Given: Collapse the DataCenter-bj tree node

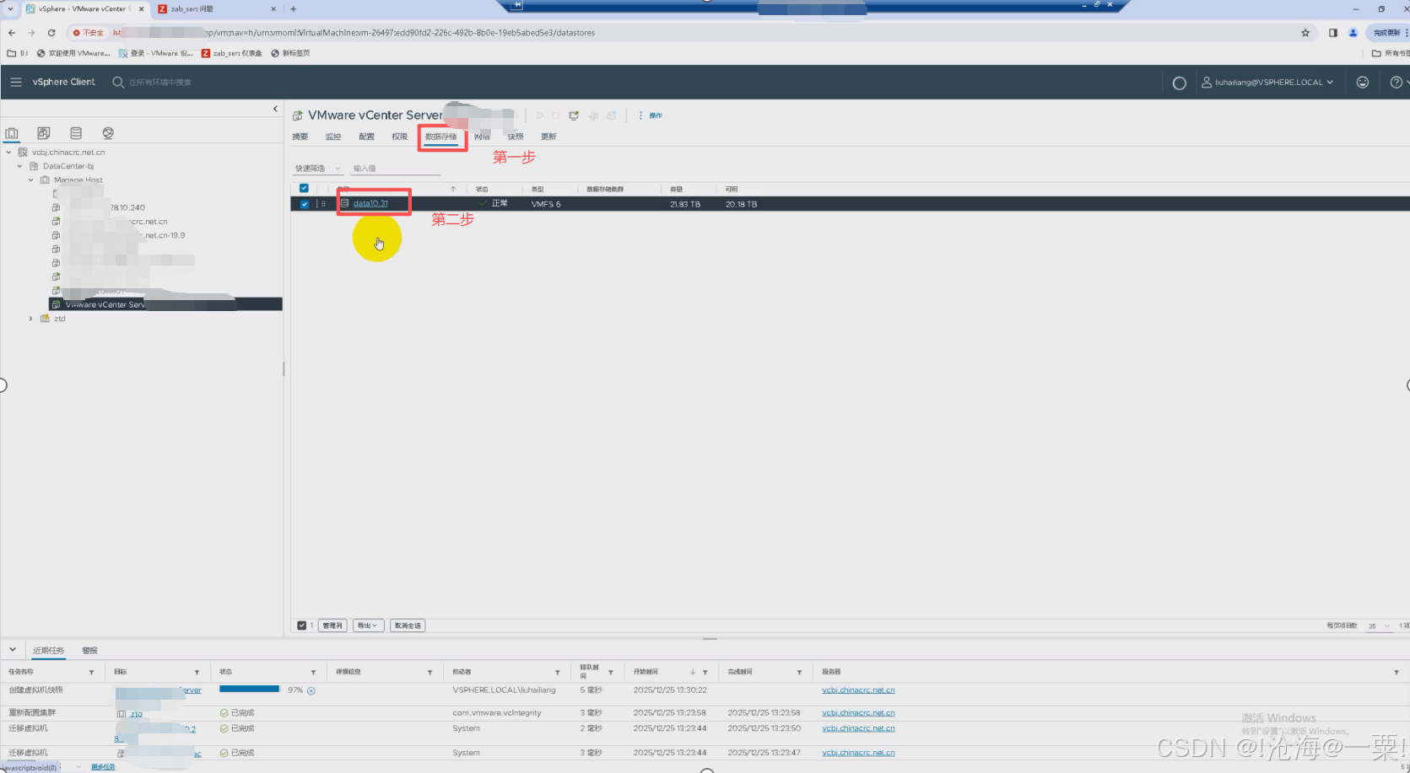Looking at the screenshot, I should pyautogui.click(x=19, y=166).
